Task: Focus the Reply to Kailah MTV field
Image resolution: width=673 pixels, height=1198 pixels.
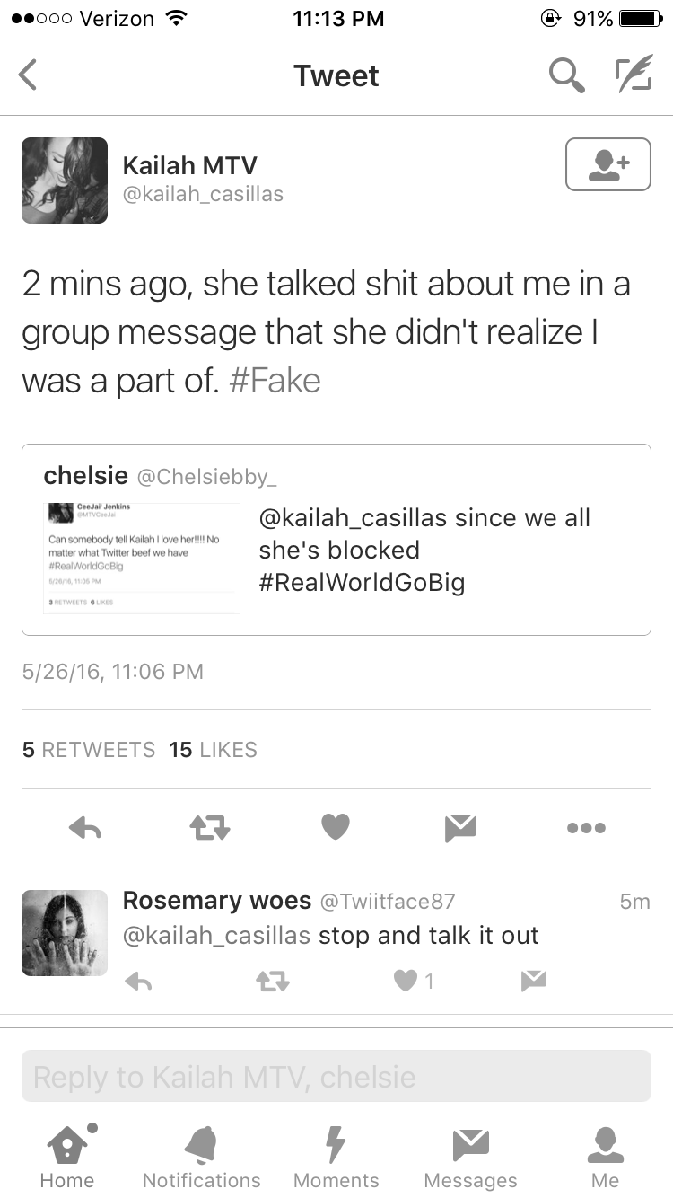Action: tap(336, 1076)
